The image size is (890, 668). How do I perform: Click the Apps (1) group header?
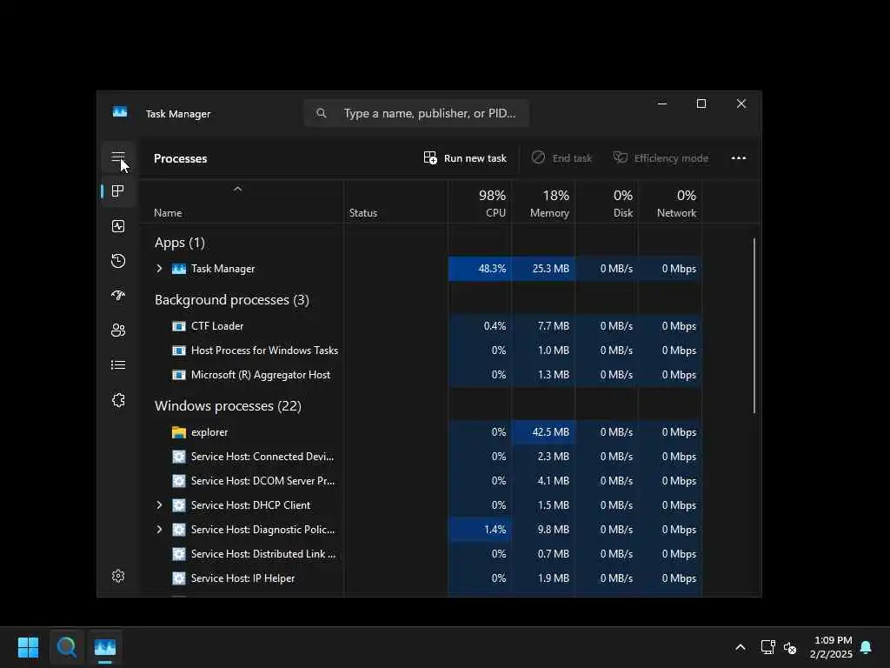[179, 243]
